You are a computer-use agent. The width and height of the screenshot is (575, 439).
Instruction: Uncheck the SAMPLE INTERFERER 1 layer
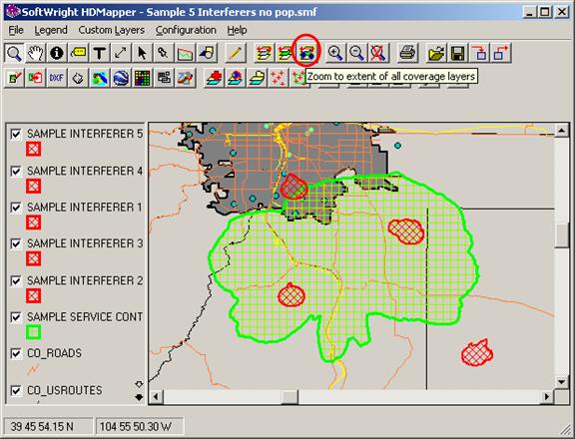pyautogui.click(x=16, y=208)
